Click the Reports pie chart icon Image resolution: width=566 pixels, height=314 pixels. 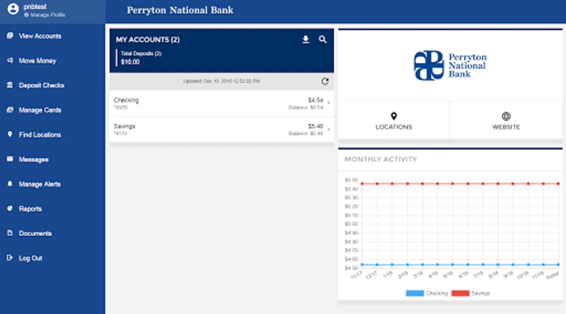(x=10, y=208)
